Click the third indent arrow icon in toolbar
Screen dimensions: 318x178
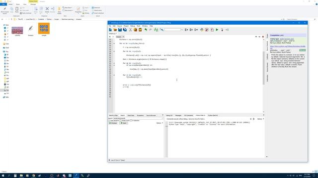(196, 30)
